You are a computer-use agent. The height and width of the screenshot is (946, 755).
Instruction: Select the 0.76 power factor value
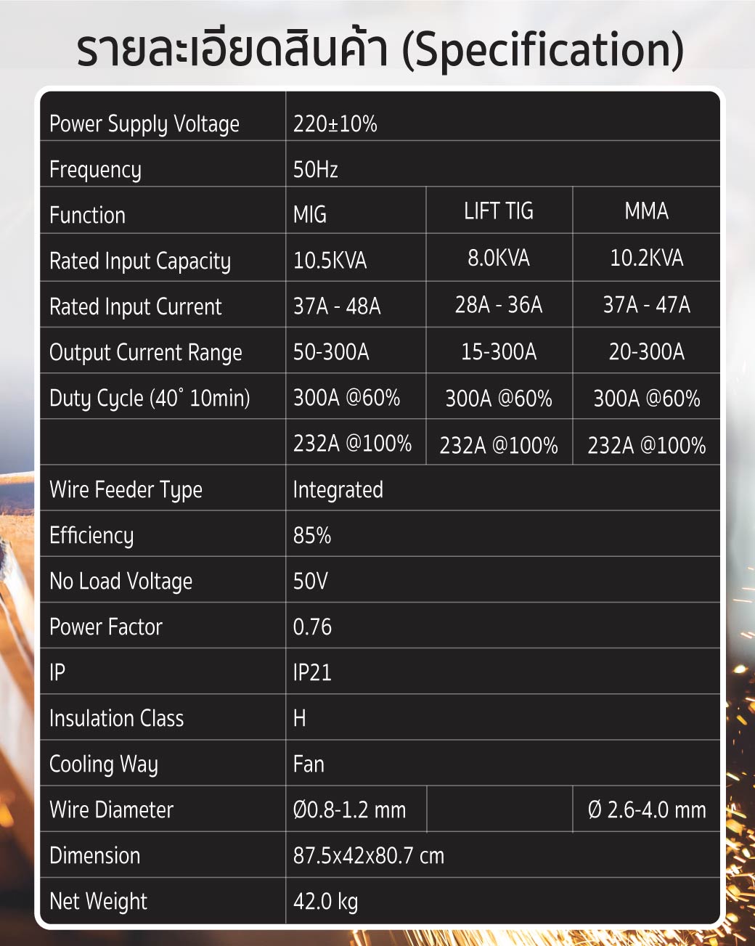pyautogui.click(x=312, y=627)
